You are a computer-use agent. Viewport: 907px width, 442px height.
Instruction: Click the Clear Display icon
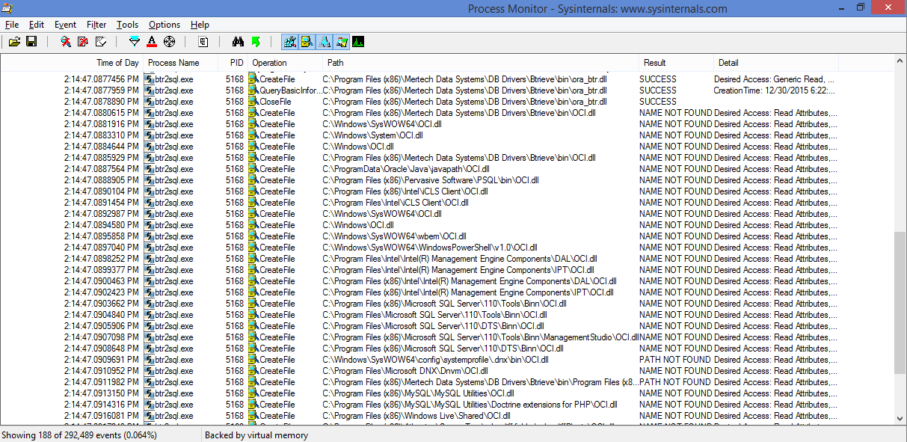coord(99,42)
